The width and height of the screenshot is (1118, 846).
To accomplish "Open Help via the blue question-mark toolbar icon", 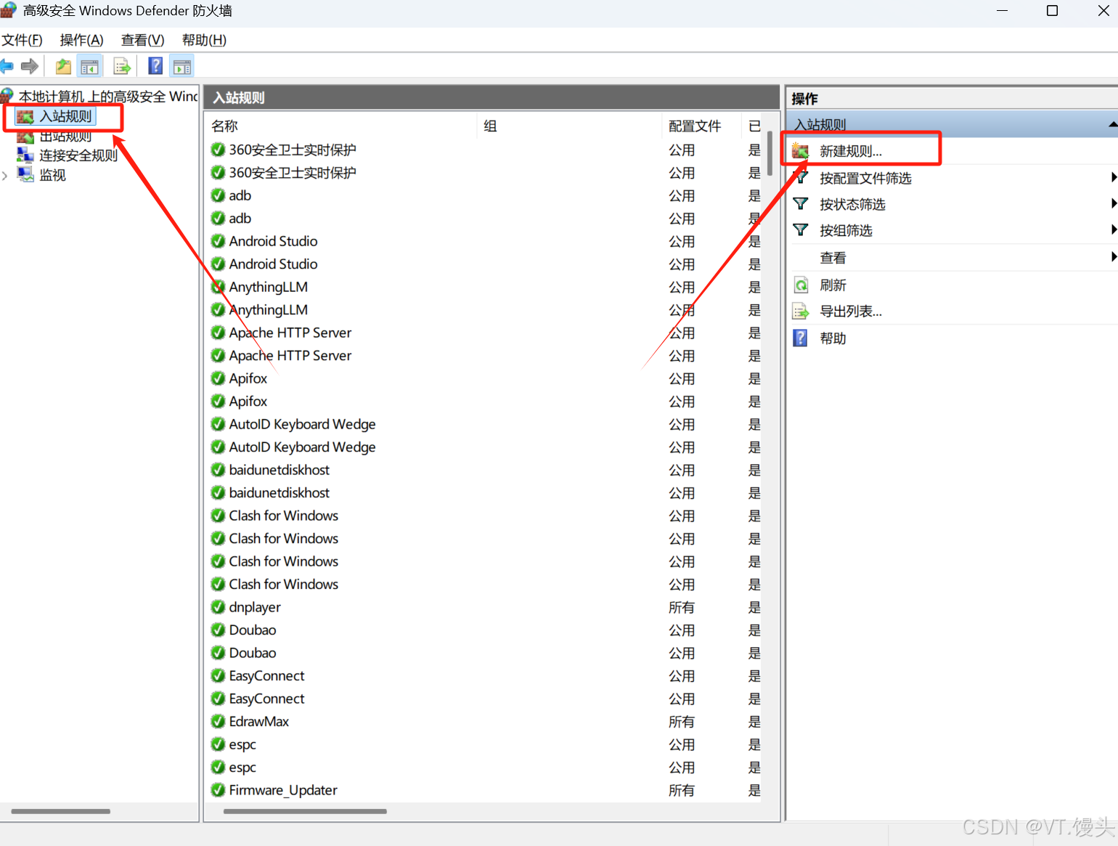I will pos(155,67).
